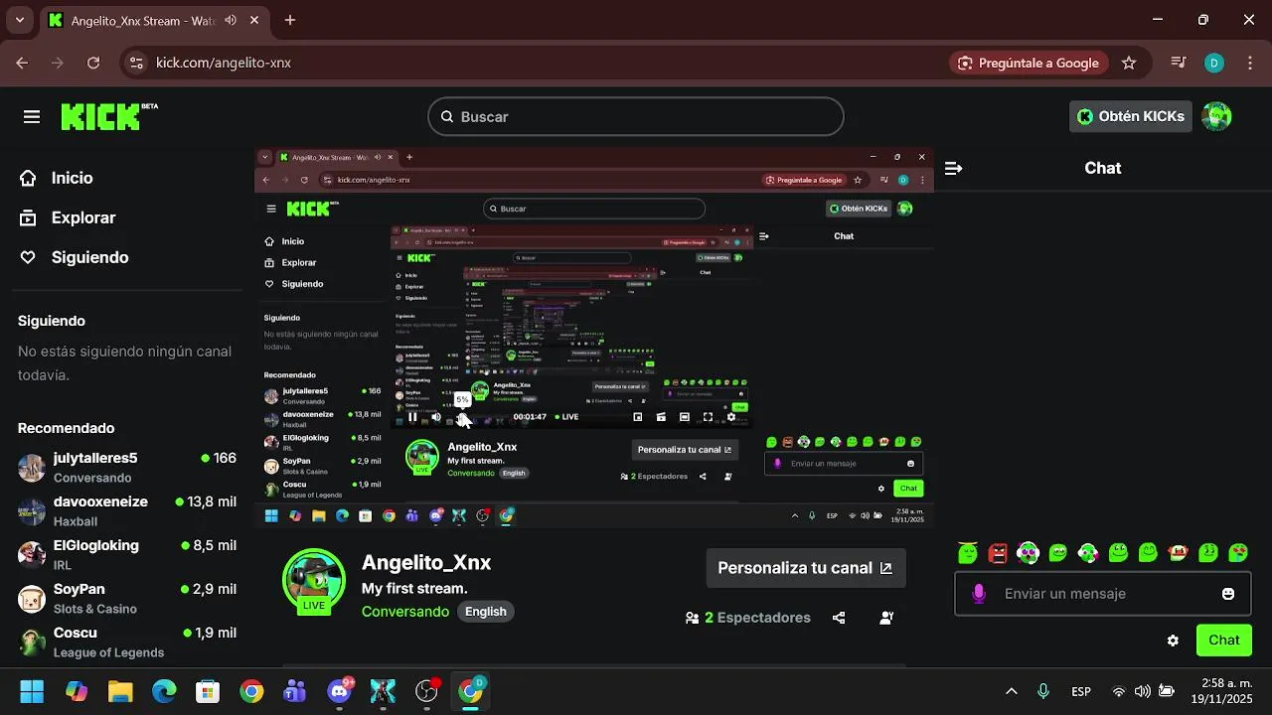Bookmark this page with the star icon
The height and width of the screenshot is (715, 1272).
coord(1129,63)
